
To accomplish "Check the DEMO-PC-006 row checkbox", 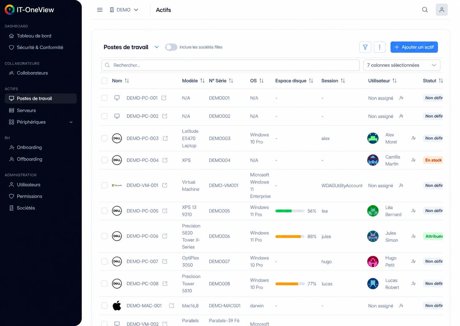I will (104, 236).
